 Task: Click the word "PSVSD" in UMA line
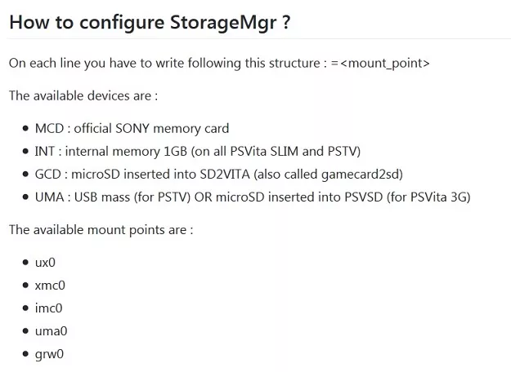365,197
